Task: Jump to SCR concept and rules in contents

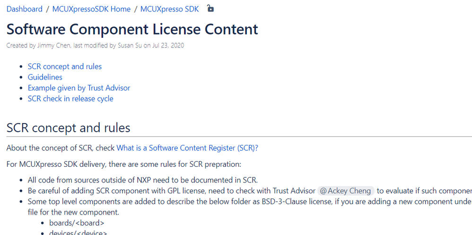Action: [x=65, y=66]
